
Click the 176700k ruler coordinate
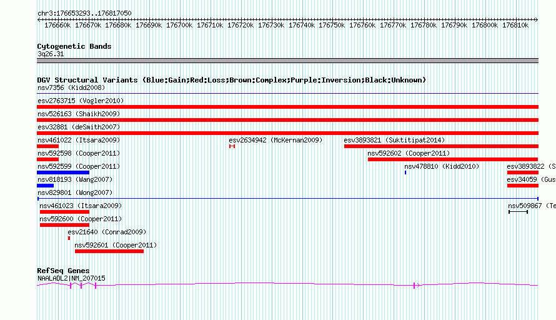click(x=179, y=25)
